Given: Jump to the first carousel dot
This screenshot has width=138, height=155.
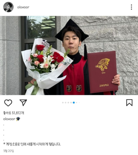Looking at the screenshot, I should click(63, 103).
